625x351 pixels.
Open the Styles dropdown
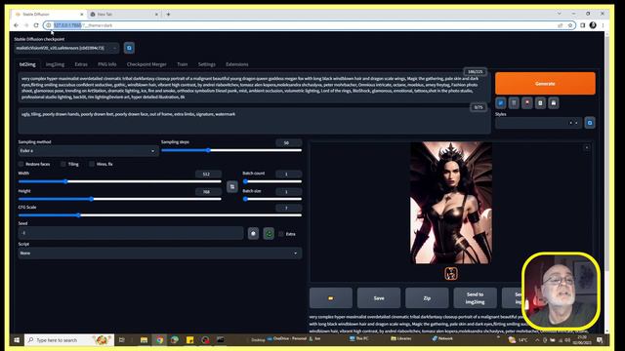pyautogui.click(x=538, y=123)
